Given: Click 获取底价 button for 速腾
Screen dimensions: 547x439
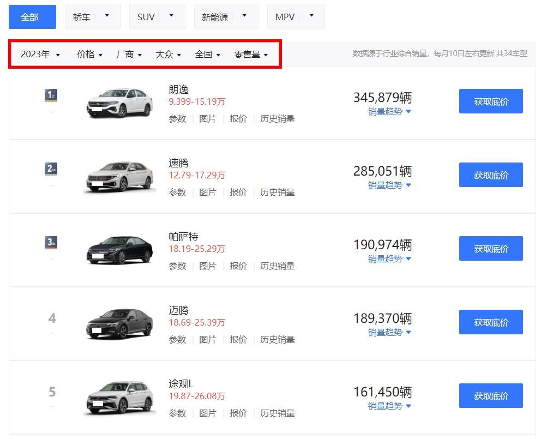Looking at the screenshot, I should coord(491,175).
